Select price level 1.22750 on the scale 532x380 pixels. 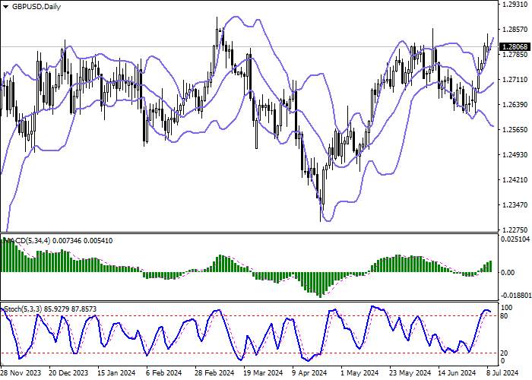(x=515, y=230)
